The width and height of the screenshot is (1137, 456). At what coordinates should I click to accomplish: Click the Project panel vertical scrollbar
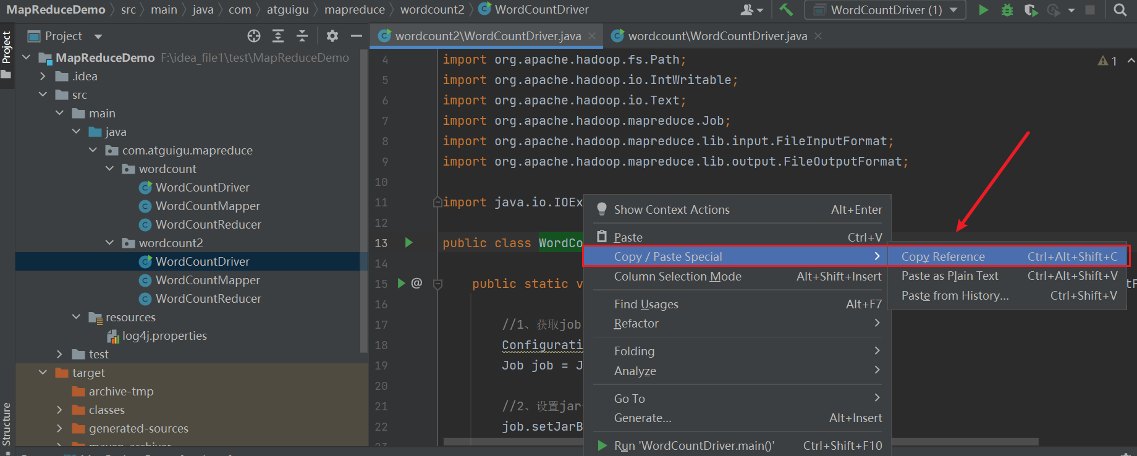[x=364, y=201]
